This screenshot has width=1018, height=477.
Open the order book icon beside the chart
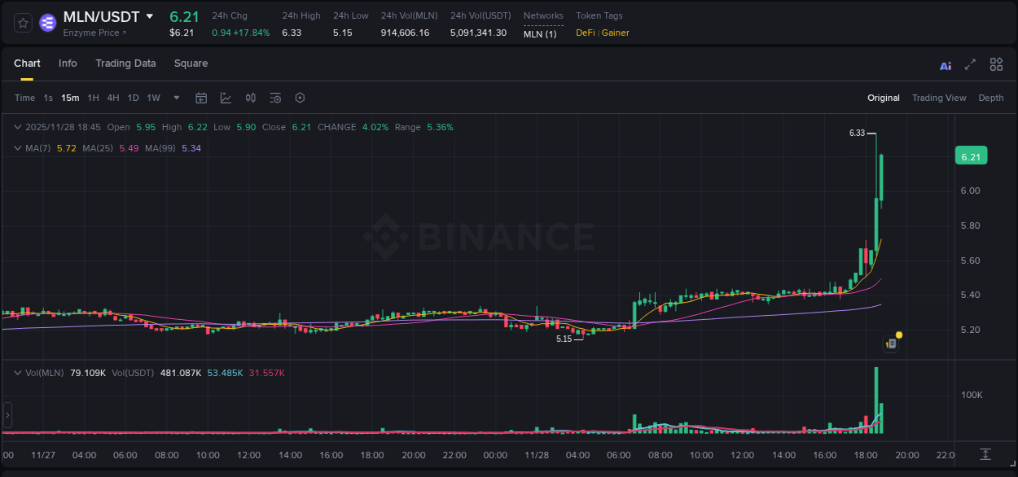(x=890, y=343)
